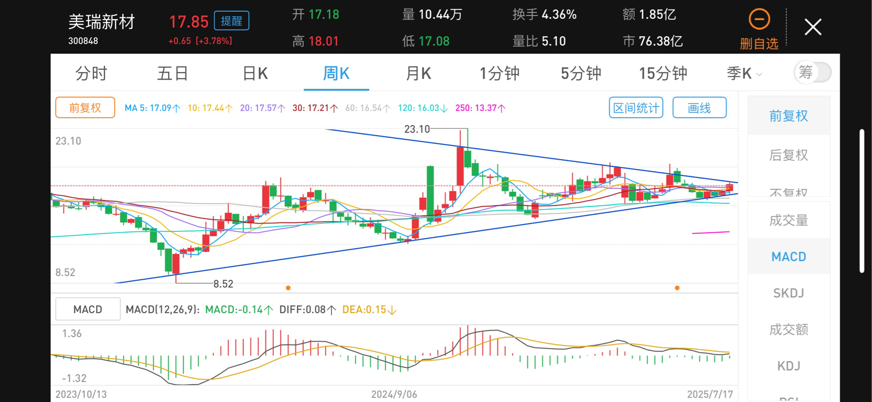Viewport: 872px width, 402px height.
Task: Switch to the 月K tab
Action: (x=418, y=74)
